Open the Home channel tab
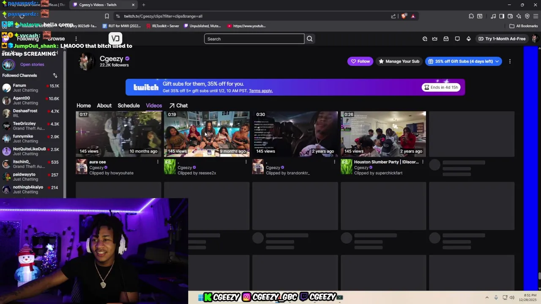The image size is (541, 304). point(84,106)
